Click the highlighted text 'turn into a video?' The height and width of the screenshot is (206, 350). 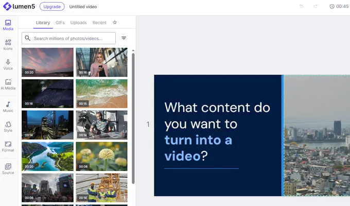tap(198, 148)
